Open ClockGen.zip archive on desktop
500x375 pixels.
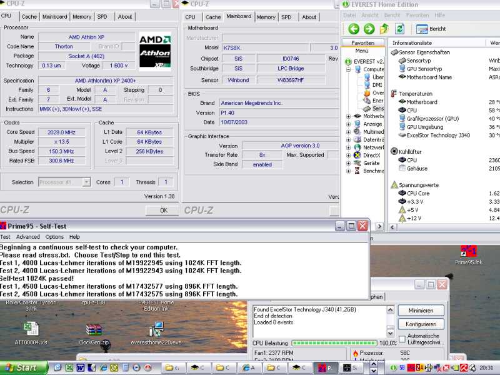94,334
